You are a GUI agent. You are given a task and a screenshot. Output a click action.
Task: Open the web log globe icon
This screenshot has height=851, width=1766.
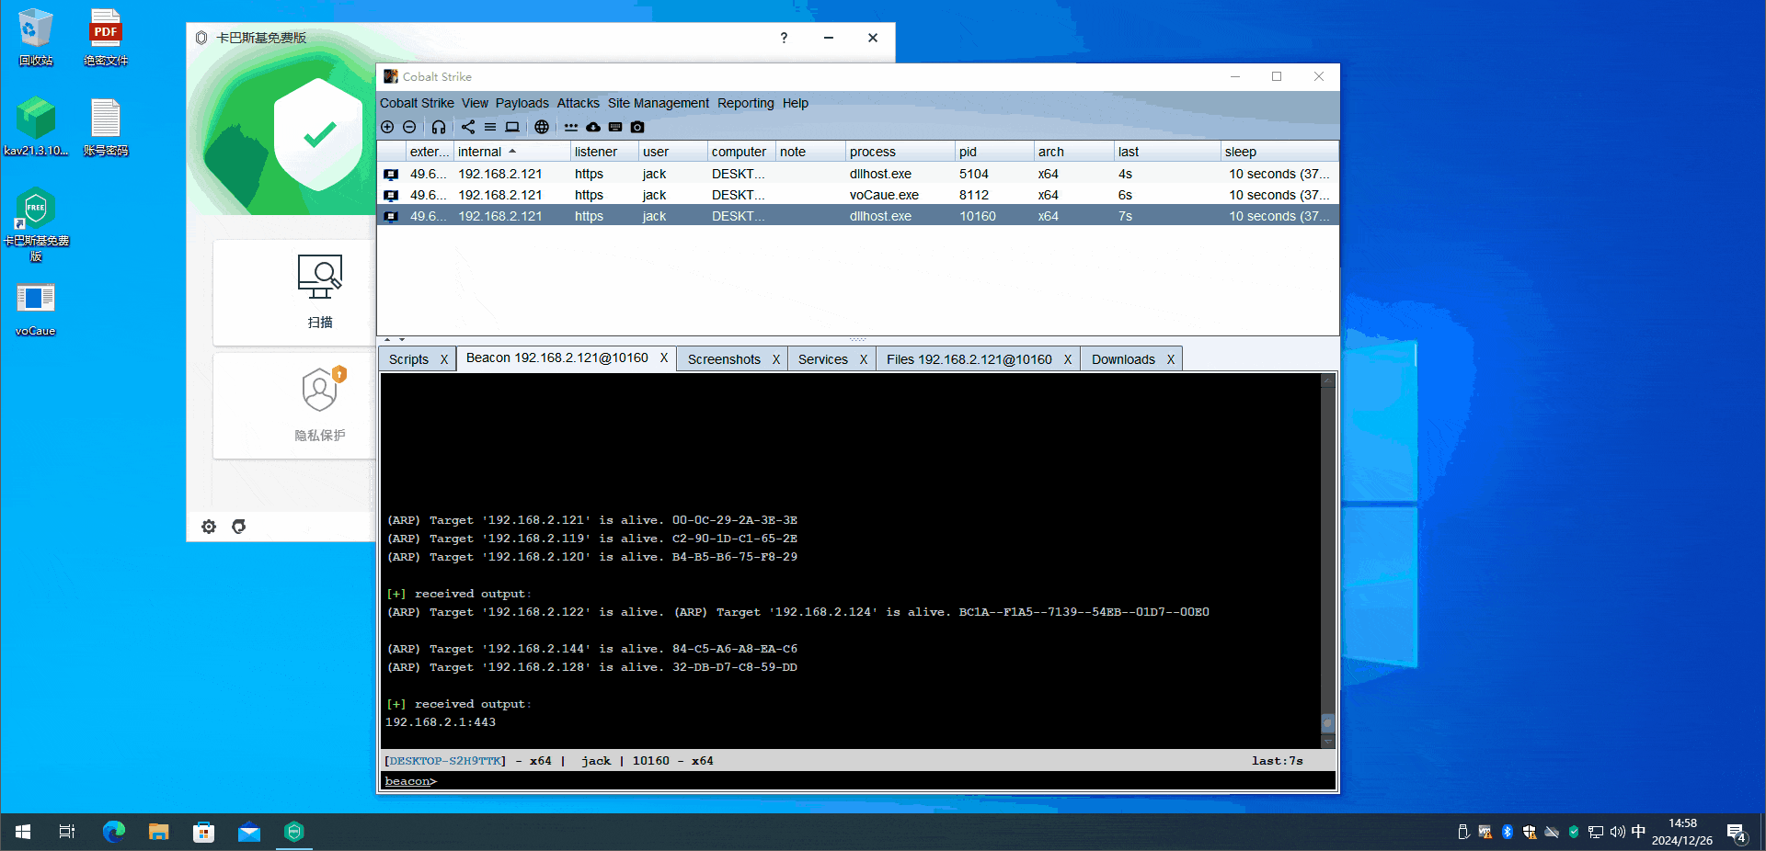coord(542,127)
